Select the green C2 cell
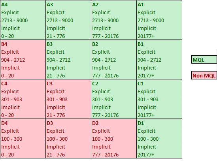Image resolution: width=217 pixels, height=162 pixels. (114, 99)
